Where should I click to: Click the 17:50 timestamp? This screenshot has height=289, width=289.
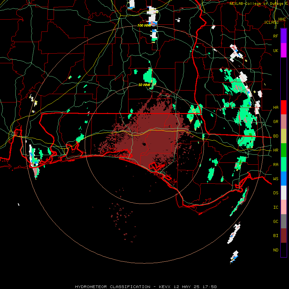(209, 287)
